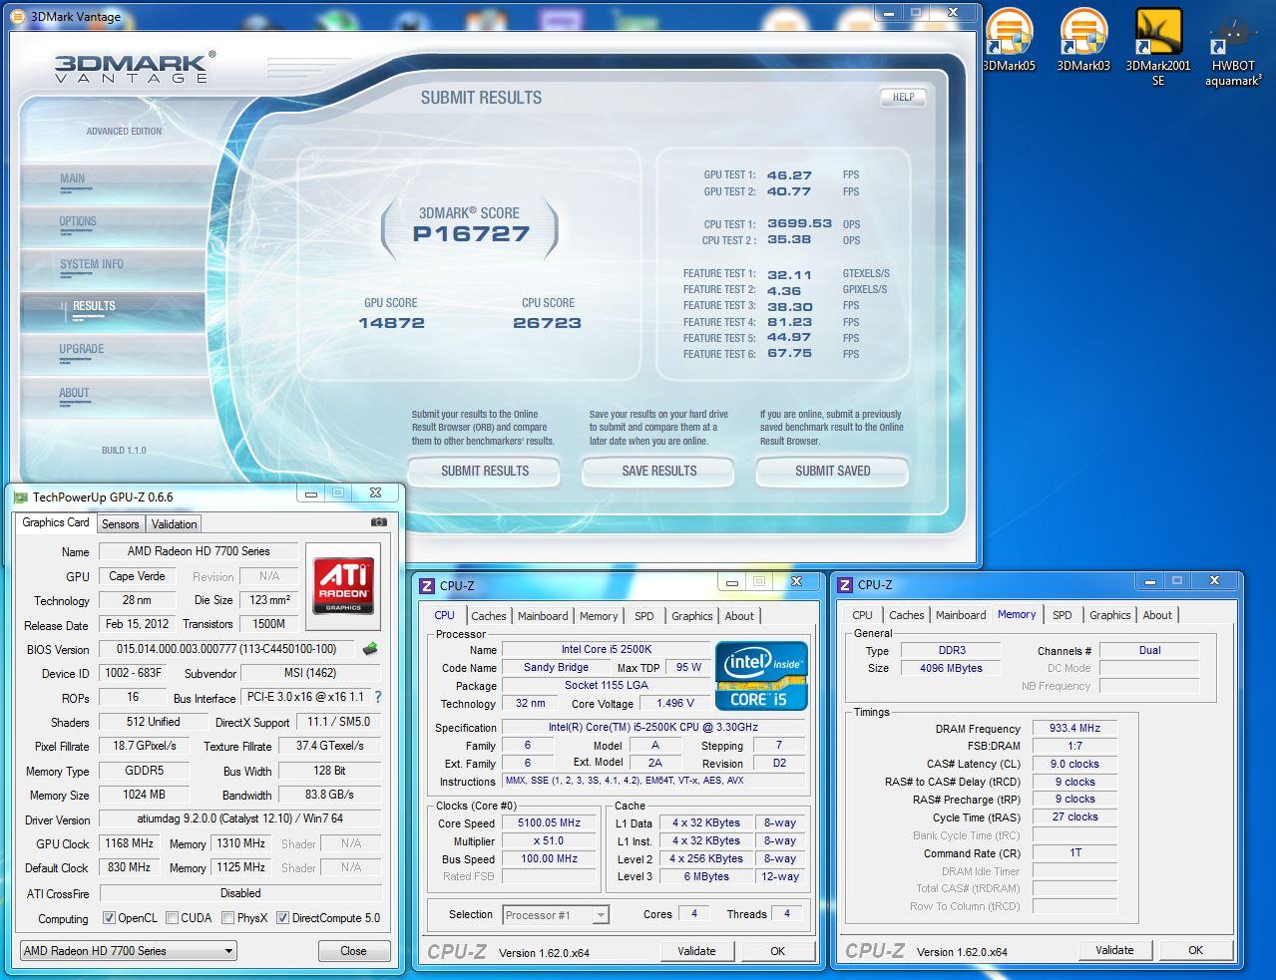Image resolution: width=1276 pixels, height=980 pixels.
Task: Click the SUBMIT SAVED button
Action: (x=832, y=471)
